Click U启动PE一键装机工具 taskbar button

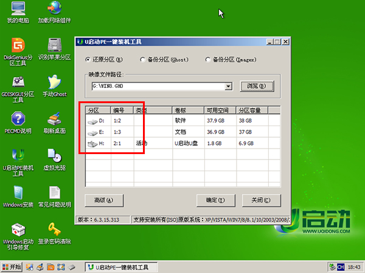click(121, 267)
